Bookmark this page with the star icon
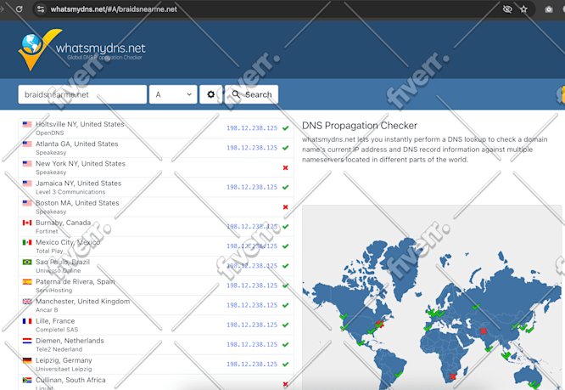The image size is (565, 390). click(x=523, y=9)
